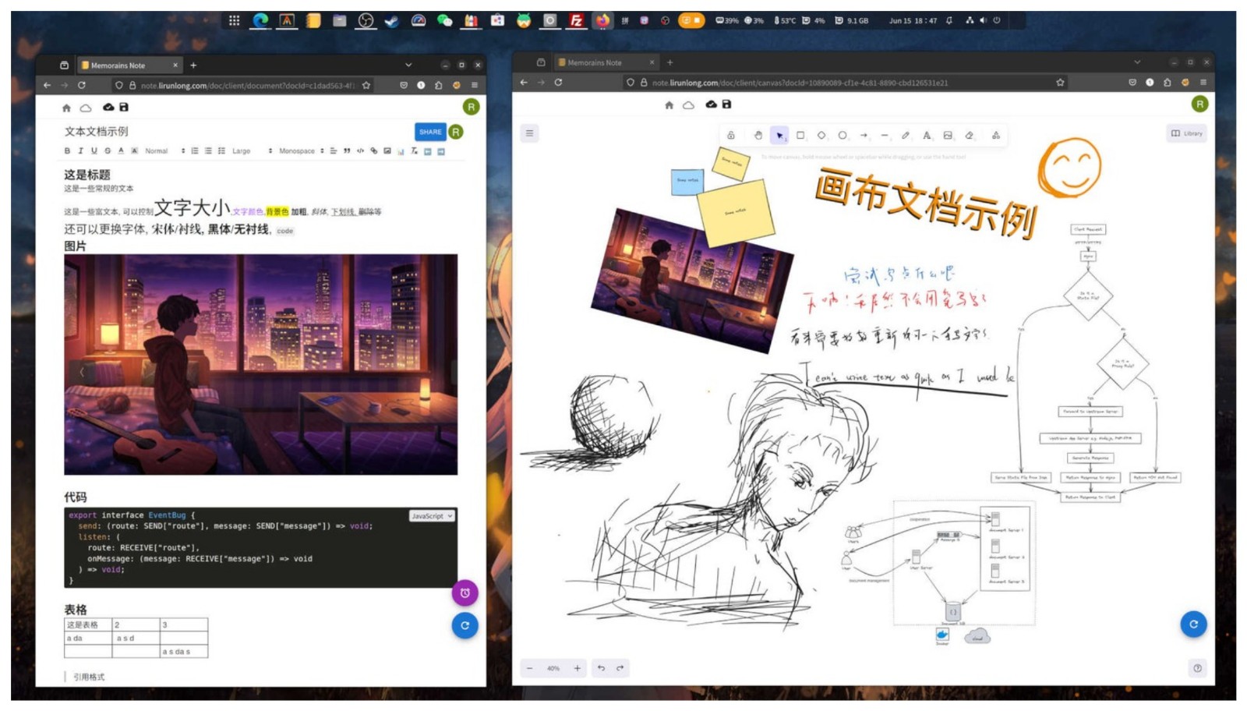Insert a bullet list in the document
Viewport: 1247px width, 711px height.
pos(208,151)
